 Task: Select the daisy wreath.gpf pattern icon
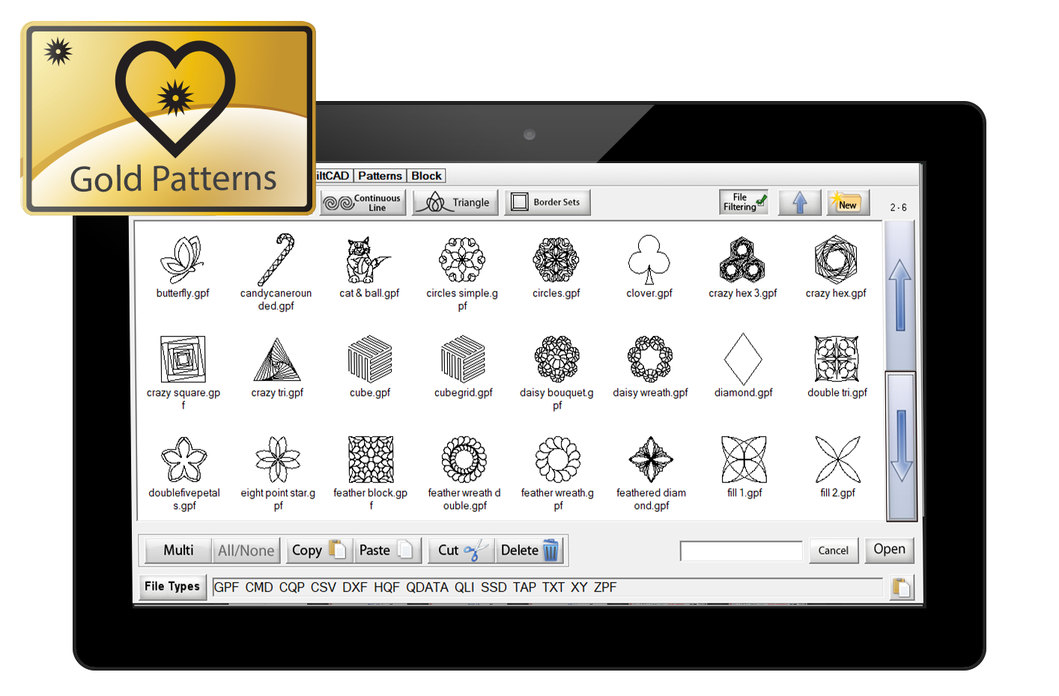pyautogui.click(x=650, y=359)
